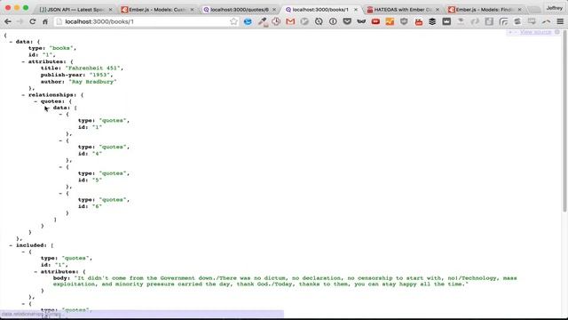Collapse the relationships object
The width and height of the screenshot is (568, 320).
click(23, 95)
